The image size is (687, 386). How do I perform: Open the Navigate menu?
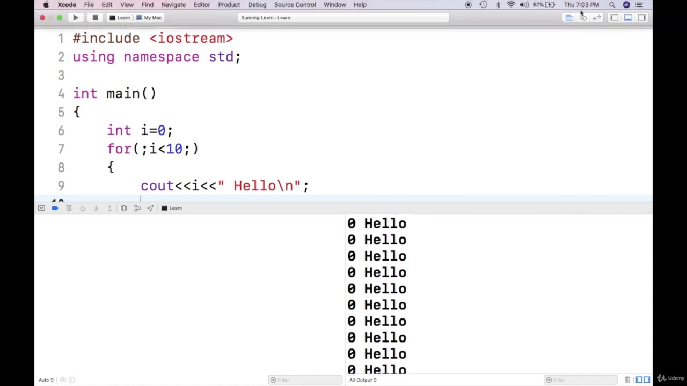173,5
